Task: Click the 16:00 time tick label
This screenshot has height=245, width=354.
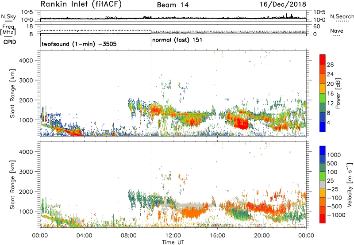Action: click(217, 236)
